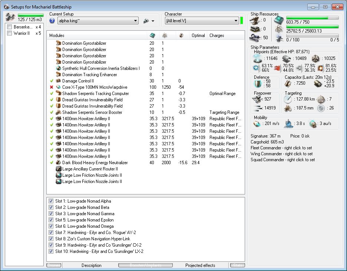This screenshot has width=347, height=271.
Task: Click the shield hitpoints icon beside 11646
Action: pos(258,58)
